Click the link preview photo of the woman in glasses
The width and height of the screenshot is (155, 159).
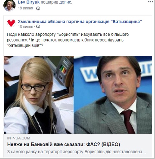pos(39,95)
